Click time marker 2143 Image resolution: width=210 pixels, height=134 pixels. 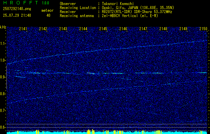tap(63, 29)
